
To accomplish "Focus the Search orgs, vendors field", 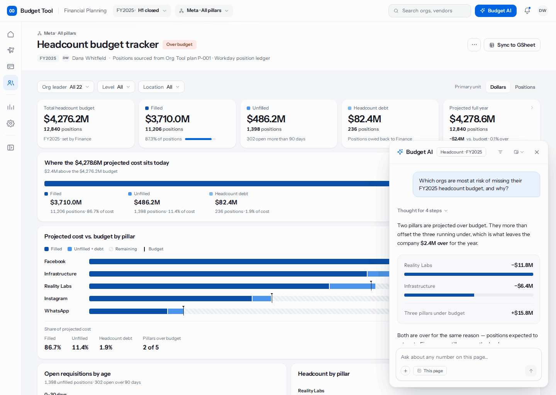I will (430, 11).
